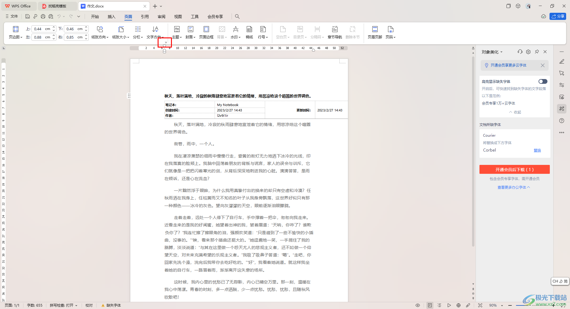The height and width of the screenshot is (309, 570).
Task: Open the 分栏 columns menu
Action: click(x=138, y=33)
